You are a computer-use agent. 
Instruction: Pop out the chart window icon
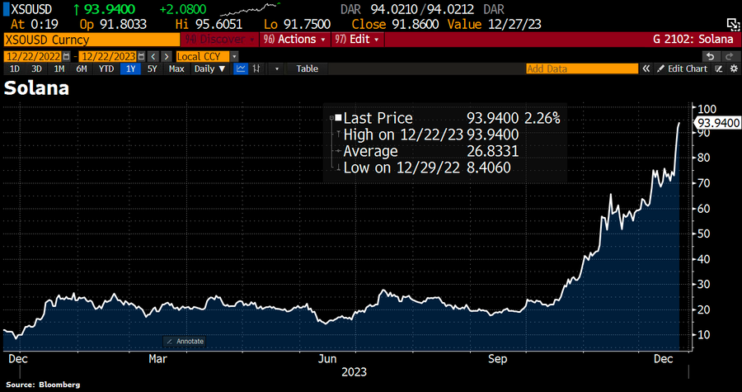coord(731,24)
